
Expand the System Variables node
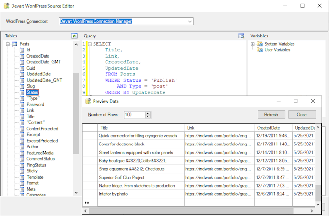click(x=253, y=44)
